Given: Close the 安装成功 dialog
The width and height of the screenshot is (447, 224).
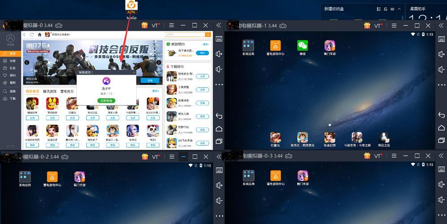Looking at the screenshot, I should 134,73.
